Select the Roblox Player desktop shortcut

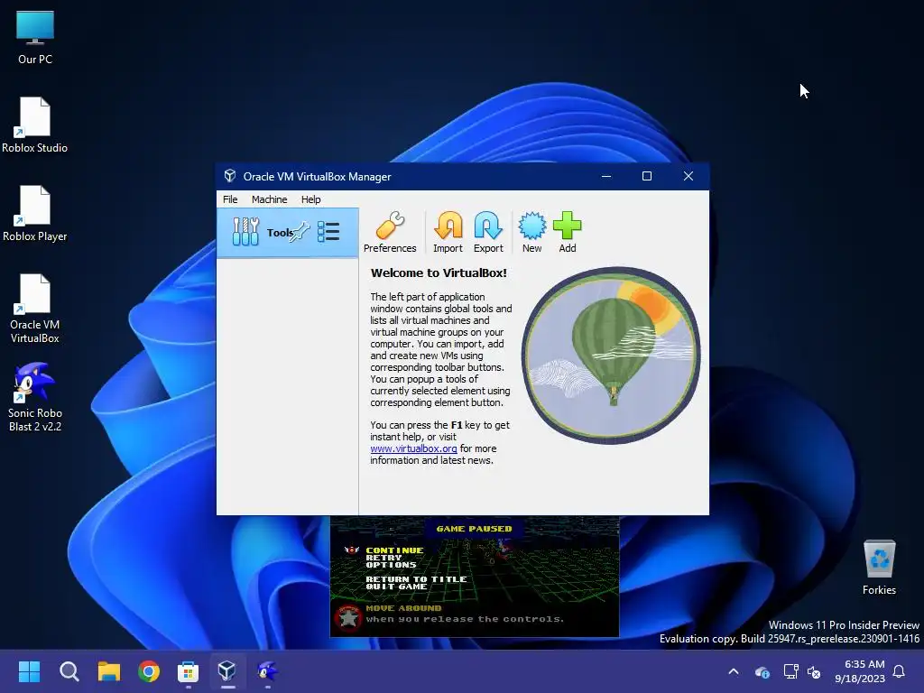tap(35, 213)
